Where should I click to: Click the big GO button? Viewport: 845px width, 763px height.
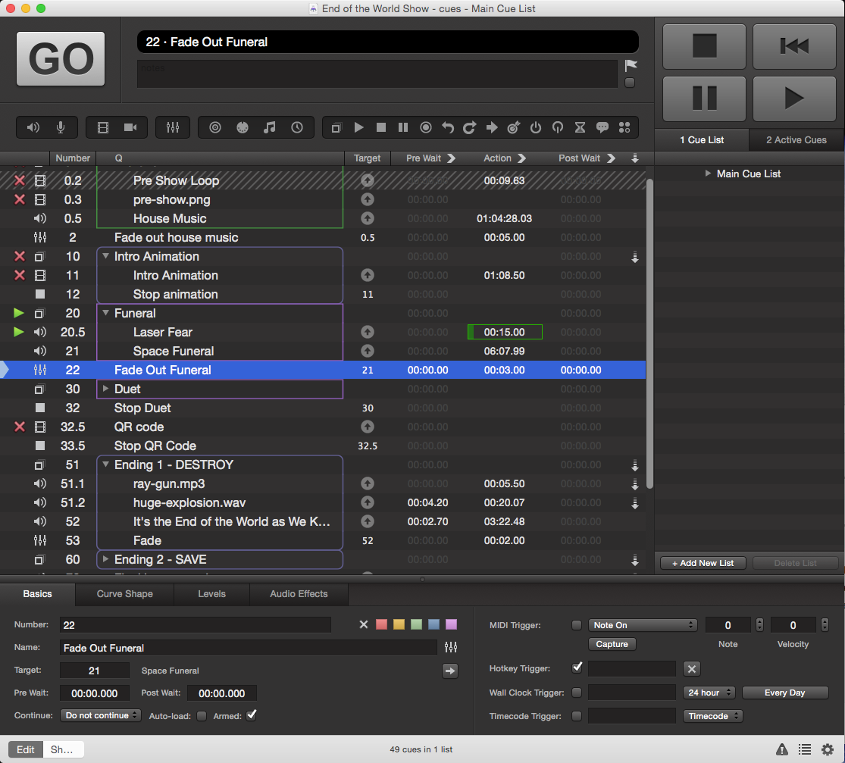[x=61, y=59]
